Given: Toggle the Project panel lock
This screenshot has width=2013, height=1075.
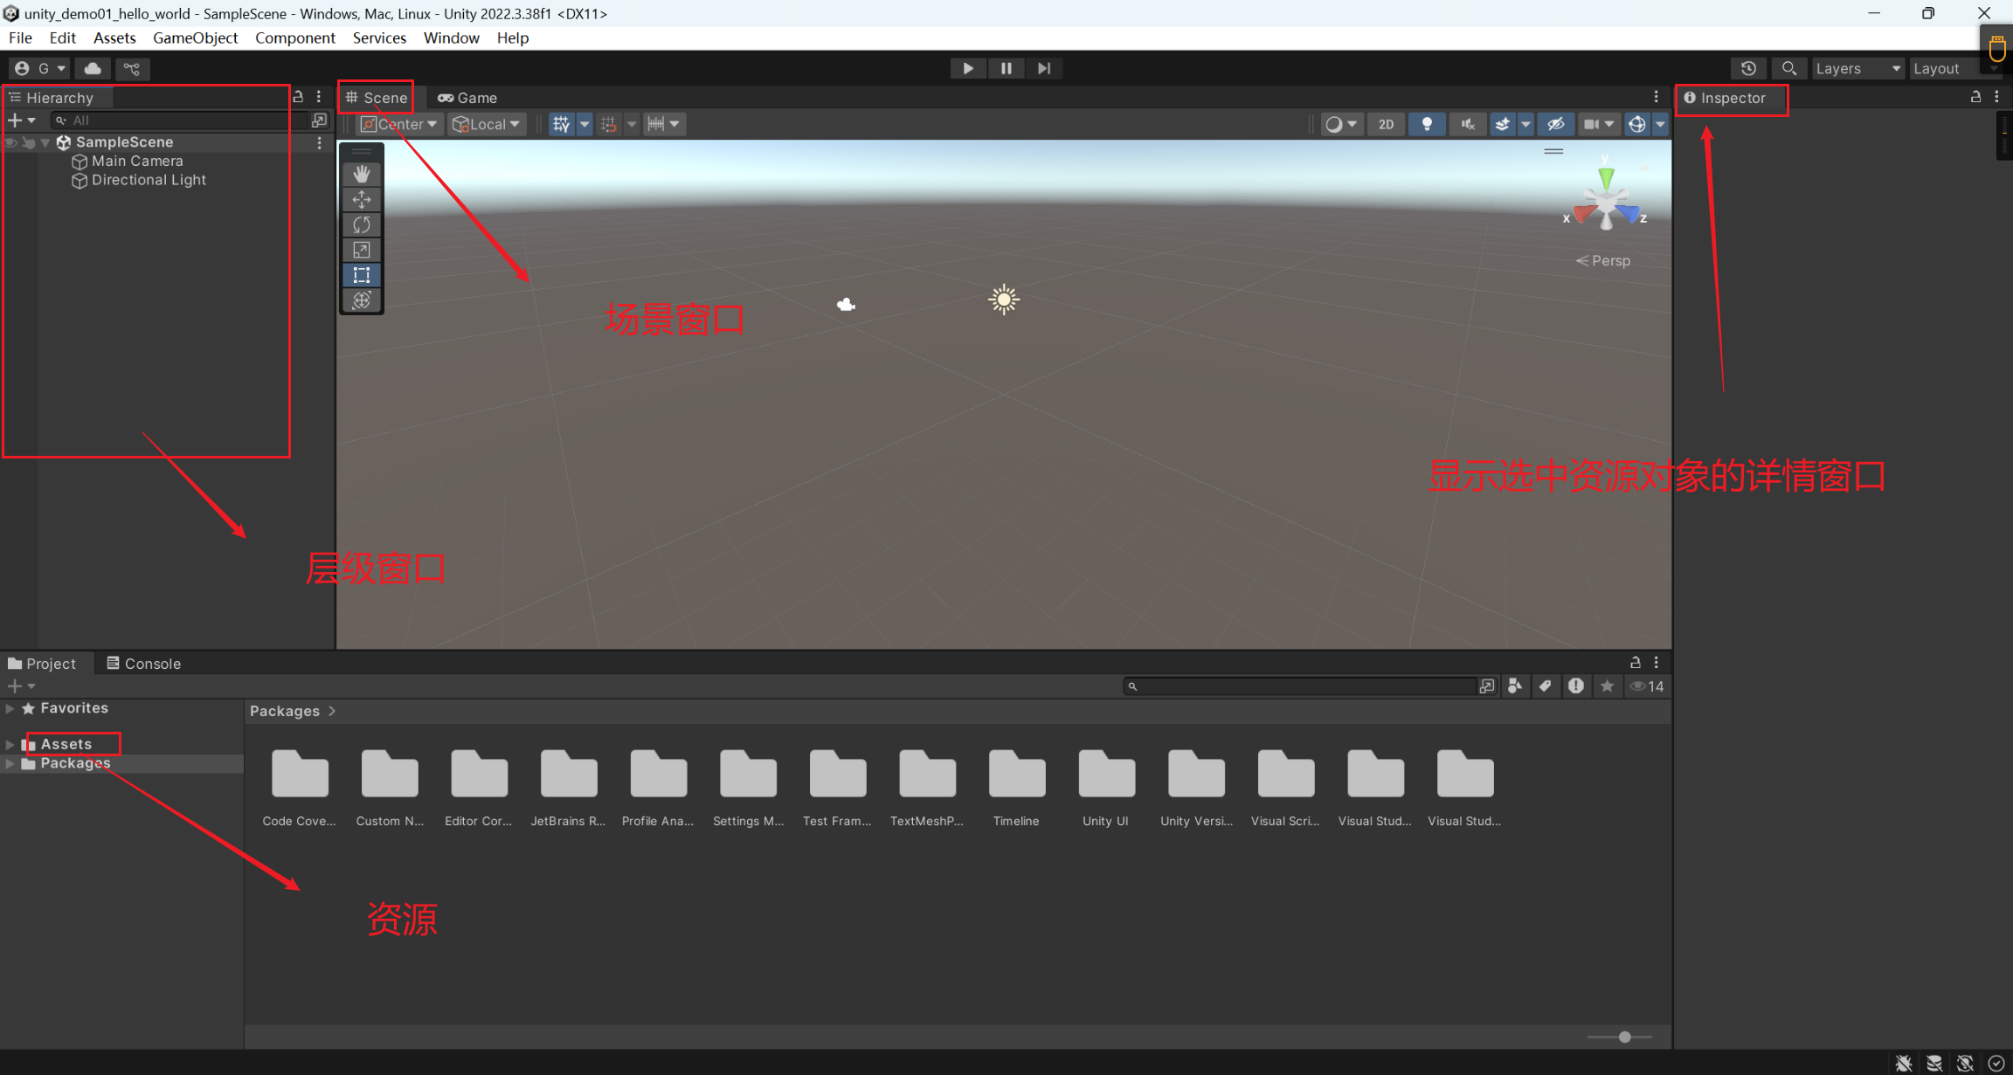Looking at the screenshot, I should pos(1635,662).
